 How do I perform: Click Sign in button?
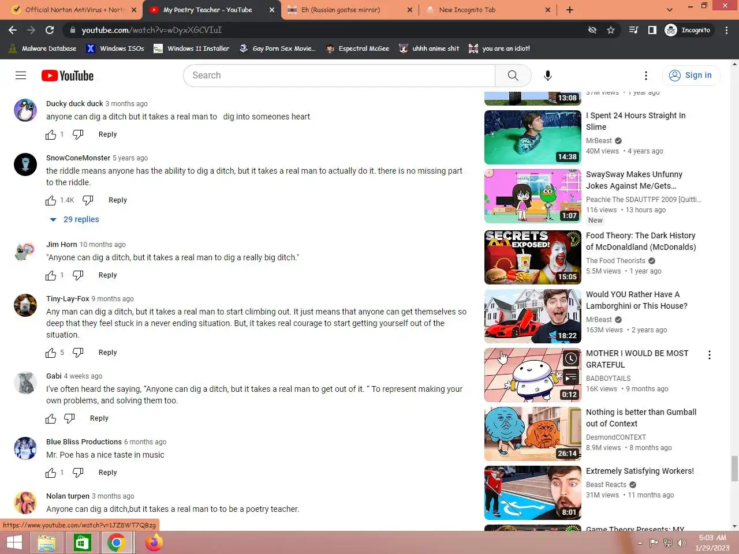[x=691, y=76]
